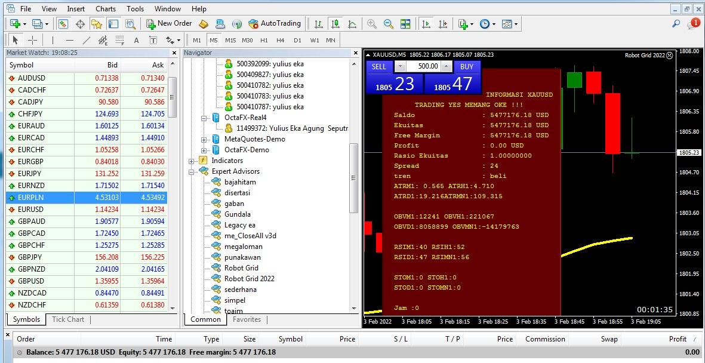This screenshot has height=363, width=705.
Task: Select the horizontal line drawing tool
Action: [x=70, y=40]
